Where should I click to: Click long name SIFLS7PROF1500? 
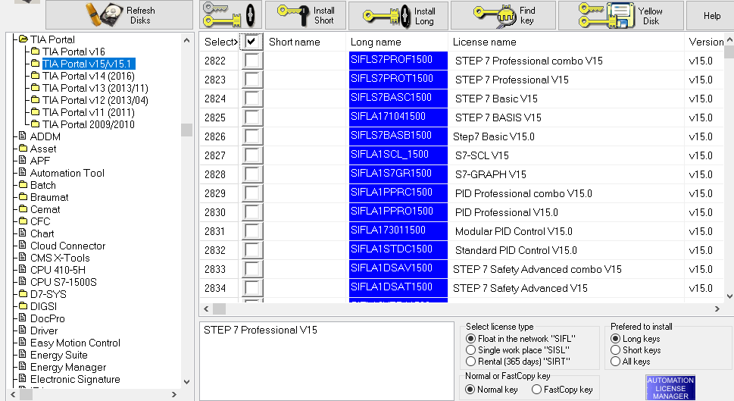[x=398, y=61]
